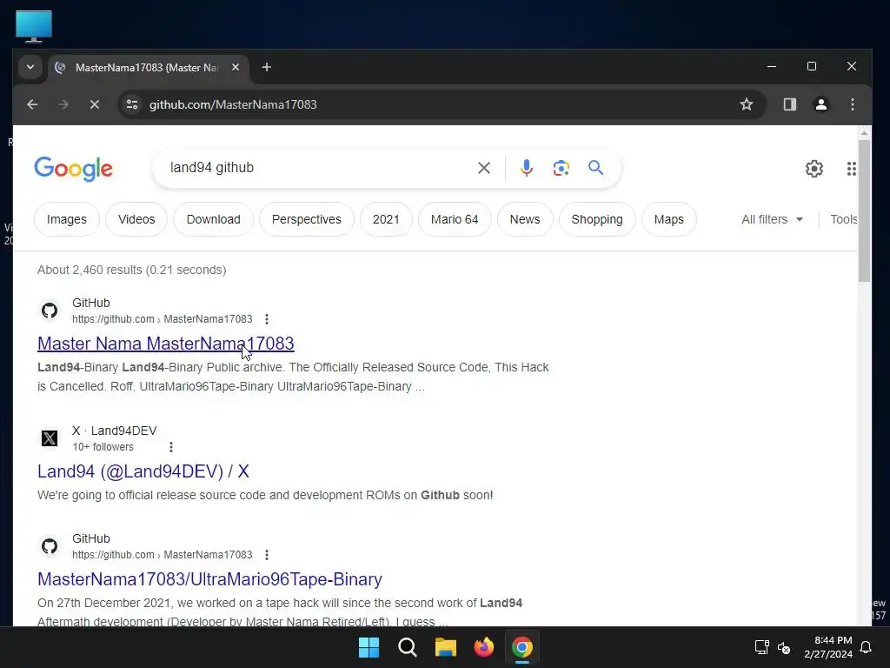Open Land94 (@Land94DEV) / X link

click(143, 471)
